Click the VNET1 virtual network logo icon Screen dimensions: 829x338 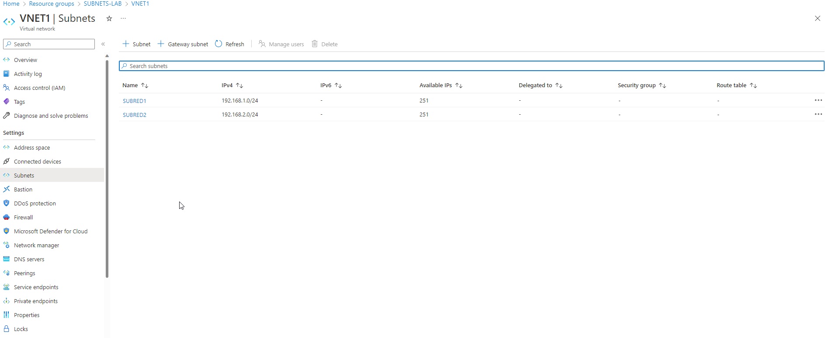[9, 21]
